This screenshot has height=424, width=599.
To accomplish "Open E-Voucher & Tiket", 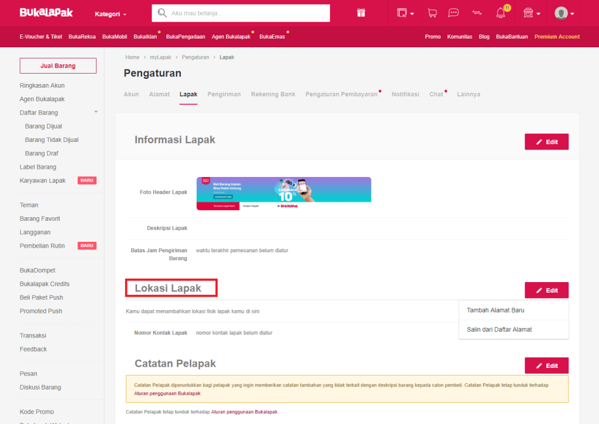I will coord(41,37).
